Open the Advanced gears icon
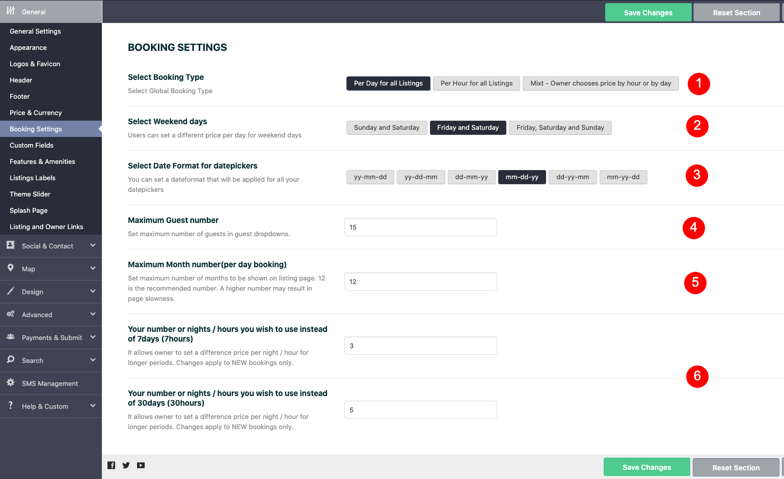The height and width of the screenshot is (479, 784). click(11, 315)
